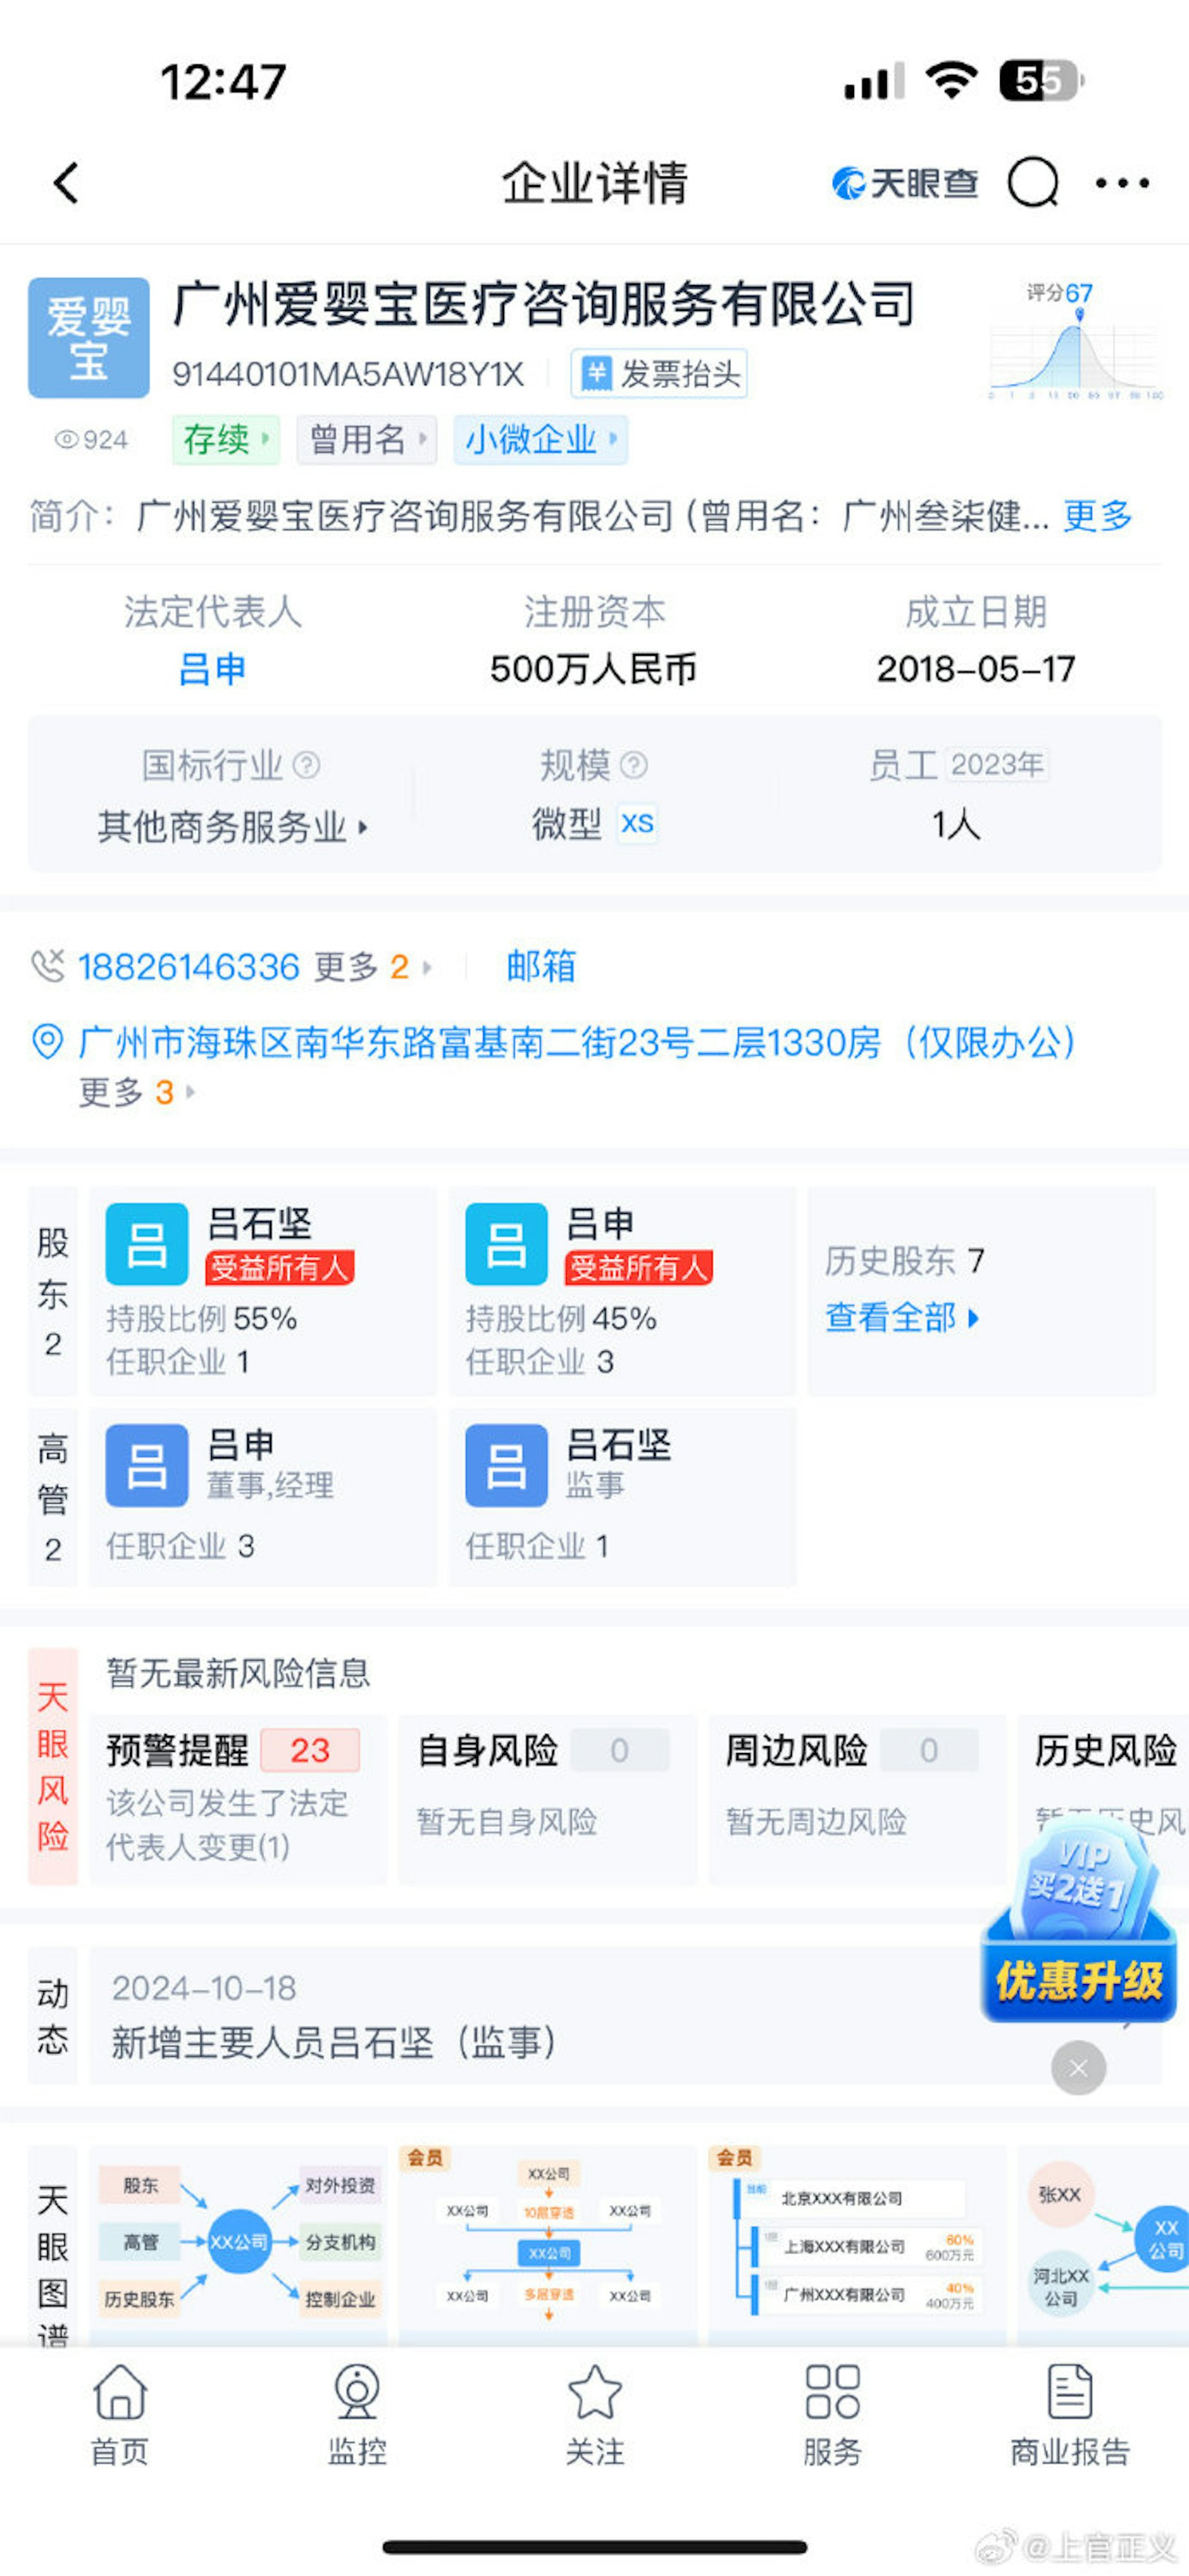The image size is (1189, 2576).
Task: Tap the back arrow icon
Action: pos(66,183)
